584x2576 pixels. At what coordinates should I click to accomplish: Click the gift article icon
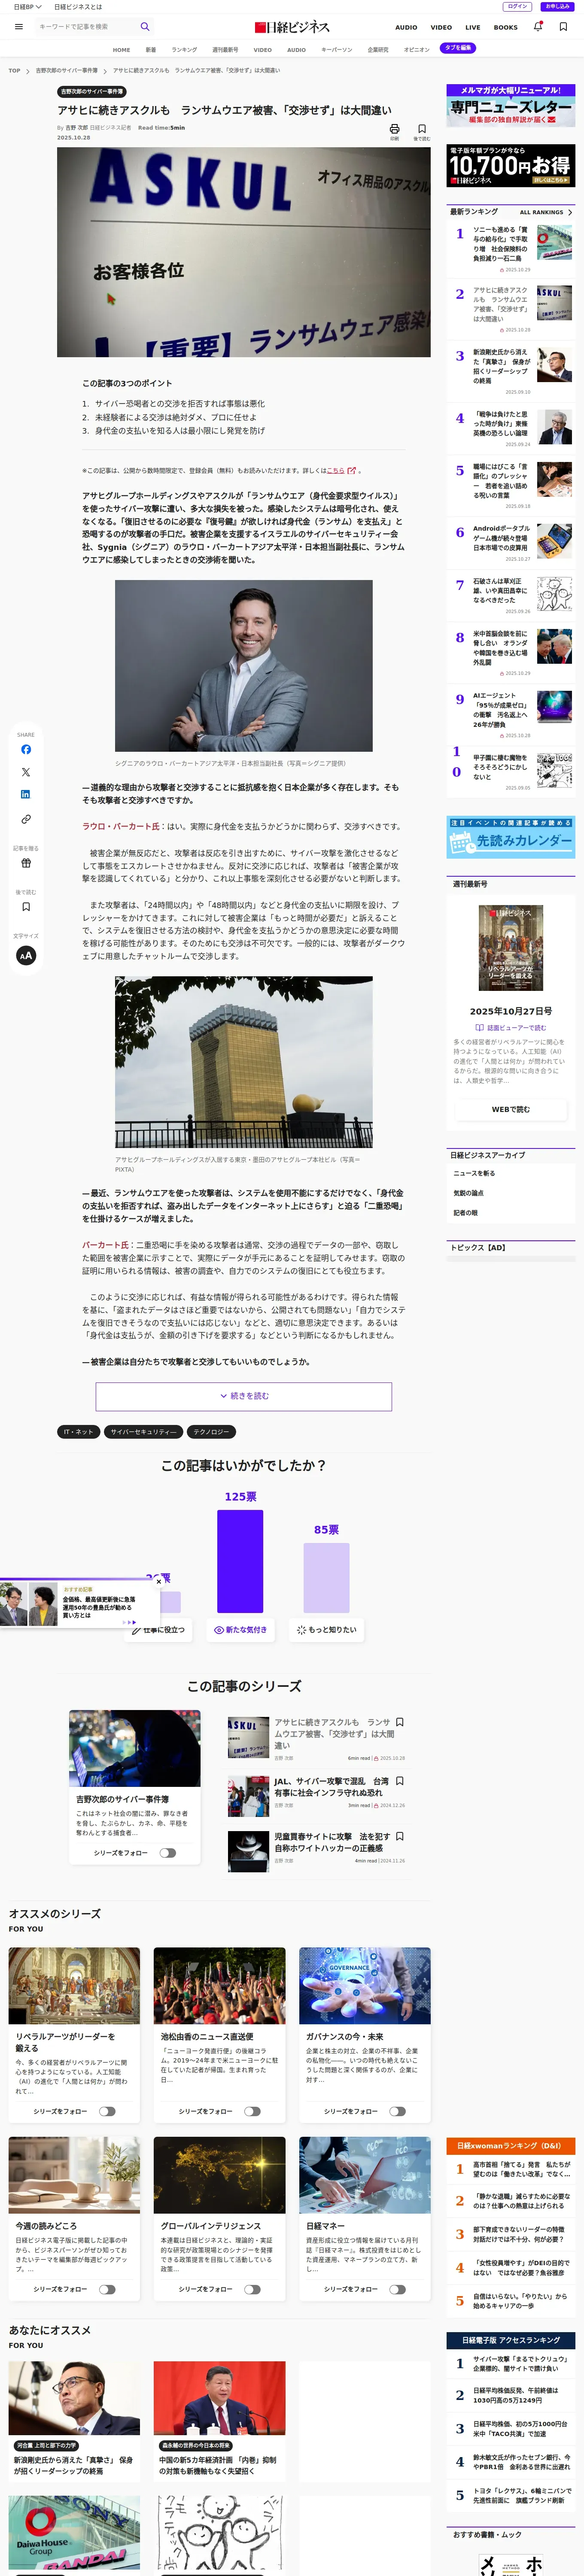[26, 863]
